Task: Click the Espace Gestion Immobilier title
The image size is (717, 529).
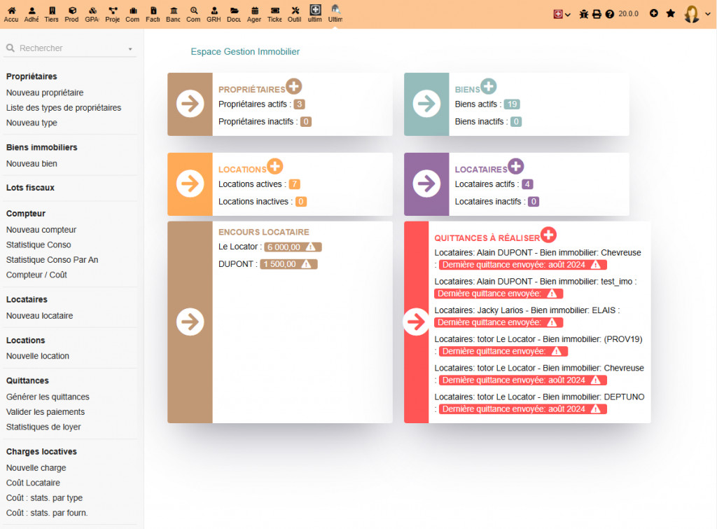Action: click(245, 52)
